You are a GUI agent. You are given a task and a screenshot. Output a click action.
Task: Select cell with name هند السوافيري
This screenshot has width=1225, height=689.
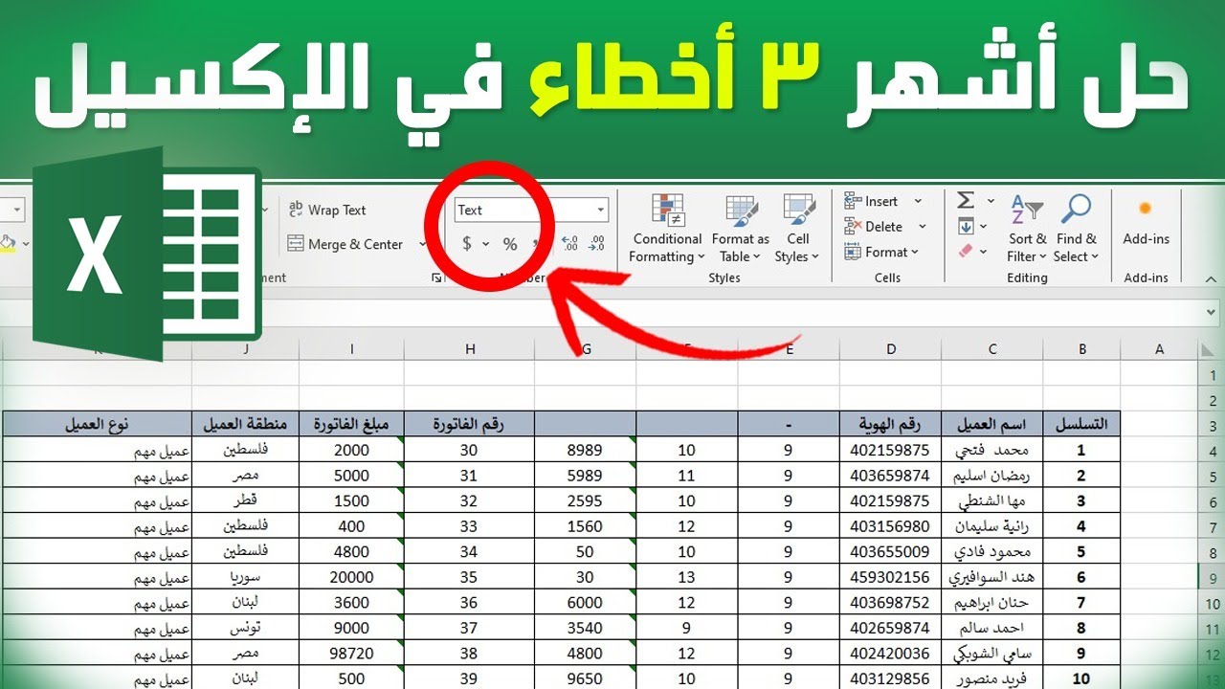click(x=993, y=578)
